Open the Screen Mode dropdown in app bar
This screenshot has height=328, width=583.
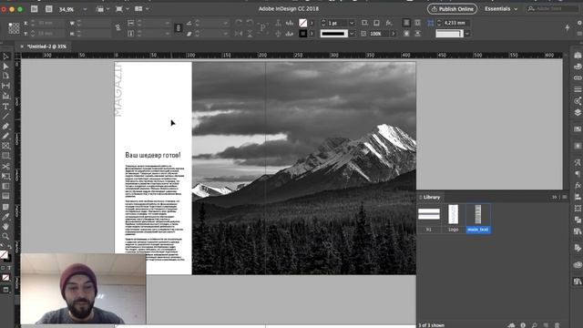(x=121, y=9)
